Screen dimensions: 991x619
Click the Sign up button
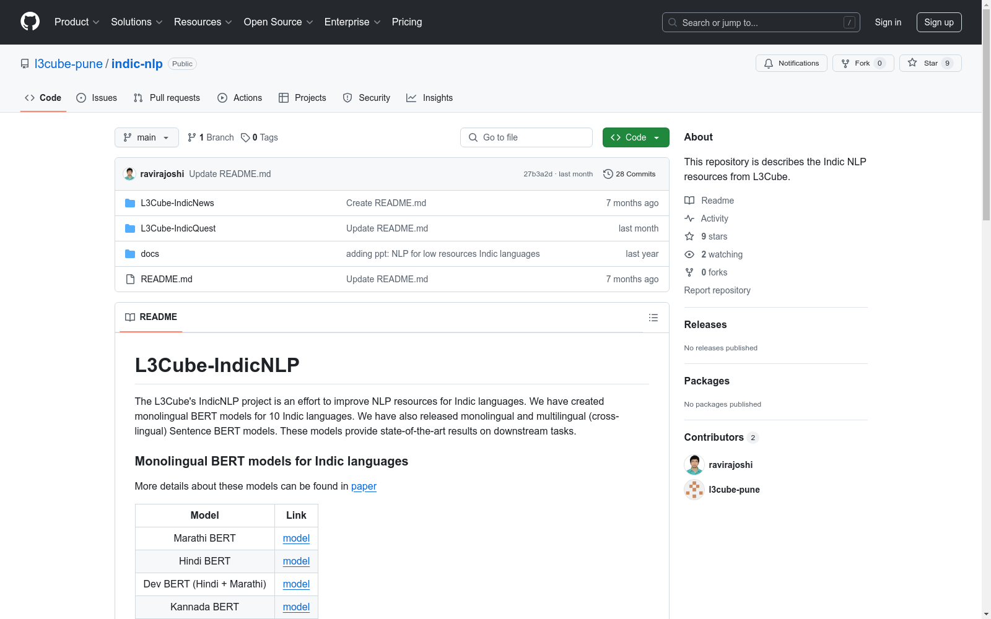[x=939, y=22]
